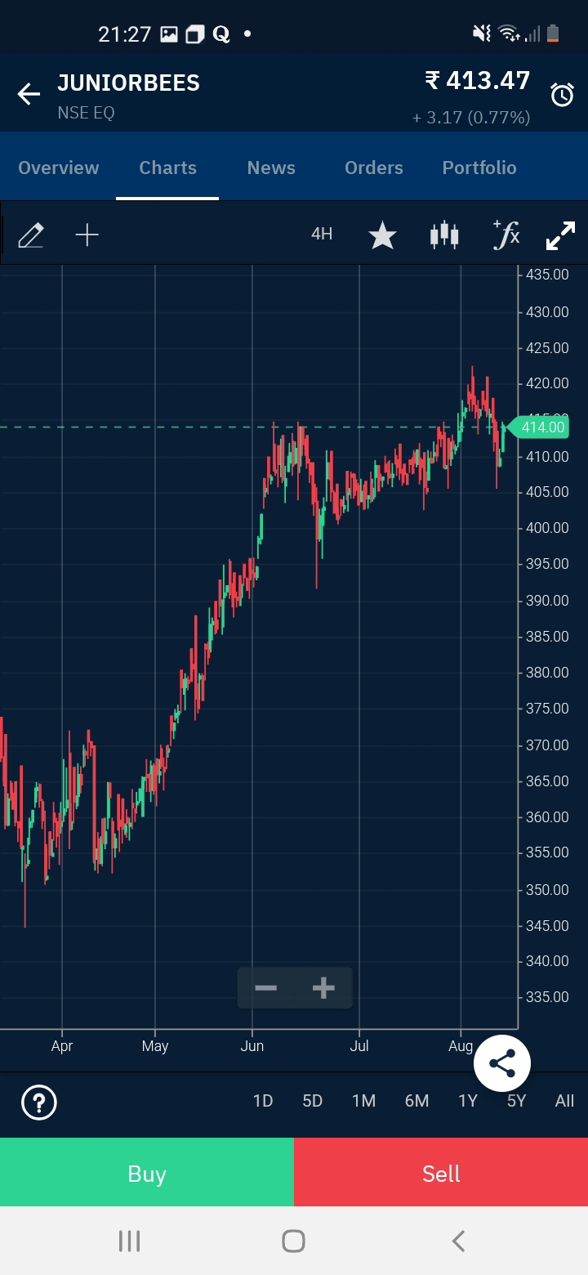Open Android recent apps button
This screenshot has width=588, height=1275.
(x=129, y=1241)
